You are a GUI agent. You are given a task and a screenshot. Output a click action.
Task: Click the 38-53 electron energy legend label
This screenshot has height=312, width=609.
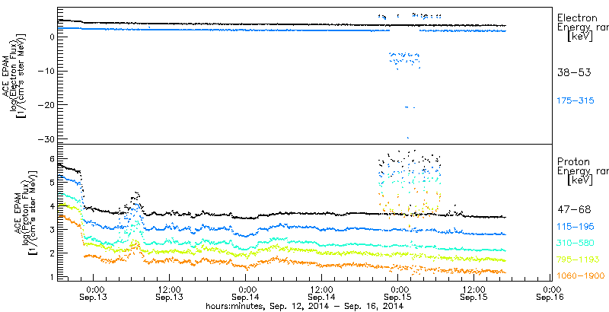click(574, 72)
